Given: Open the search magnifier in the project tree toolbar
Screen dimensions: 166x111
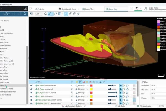Looking at the screenshot, I should click(x=25, y=14).
